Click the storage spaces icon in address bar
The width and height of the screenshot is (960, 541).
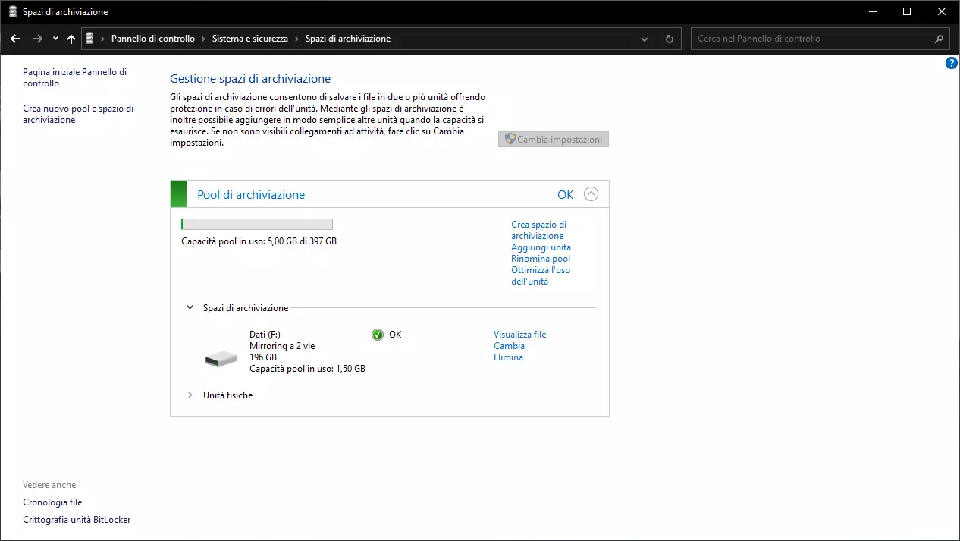(90, 39)
